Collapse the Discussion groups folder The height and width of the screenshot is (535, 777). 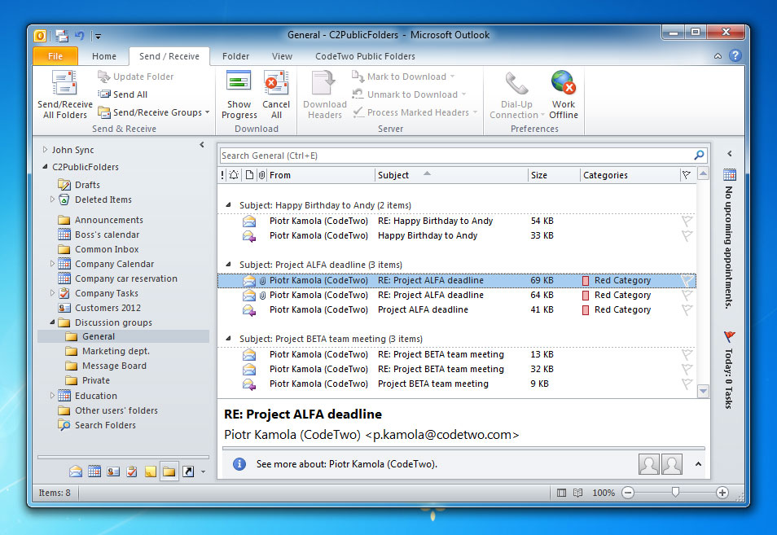point(52,322)
